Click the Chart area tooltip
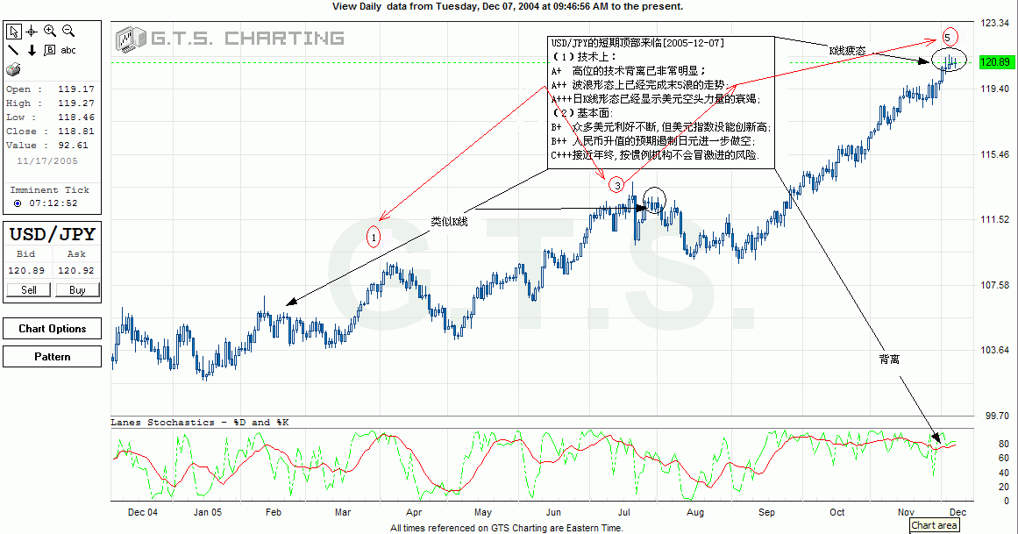This screenshot has width=1018, height=534. [934, 525]
